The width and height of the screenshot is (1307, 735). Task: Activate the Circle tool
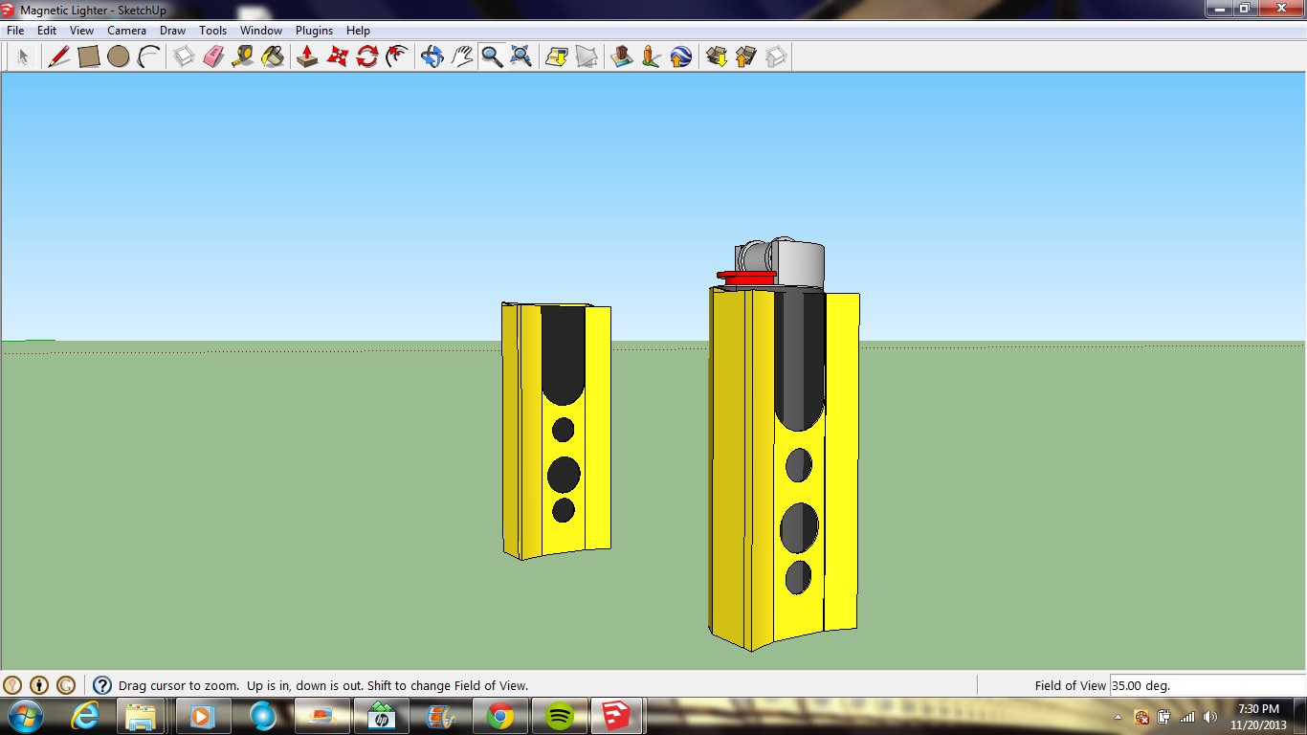click(119, 56)
